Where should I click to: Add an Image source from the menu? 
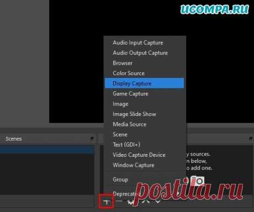click(x=144, y=104)
